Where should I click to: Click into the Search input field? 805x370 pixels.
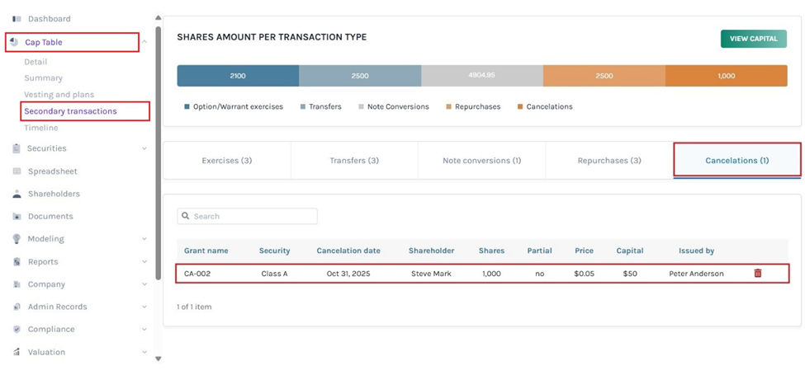[252, 216]
